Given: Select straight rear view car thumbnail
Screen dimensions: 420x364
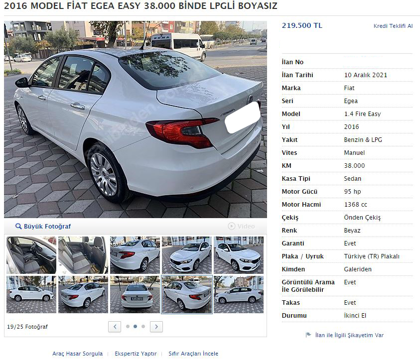Looking at the screenshot, I should [135, 294].
